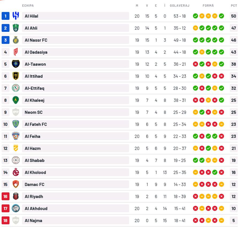The width and height of the screenshot is (241, 229).
Task: Click the Al Feiha orange crest
Action: [x=16, y=136]
